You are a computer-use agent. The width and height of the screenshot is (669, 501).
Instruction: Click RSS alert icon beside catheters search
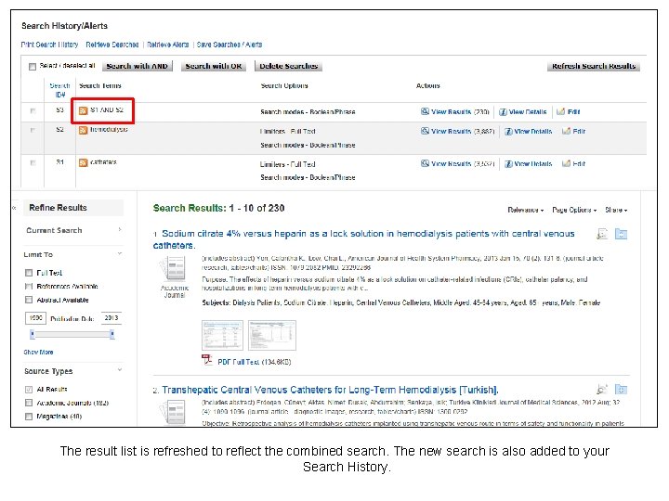tap(84, 162)
